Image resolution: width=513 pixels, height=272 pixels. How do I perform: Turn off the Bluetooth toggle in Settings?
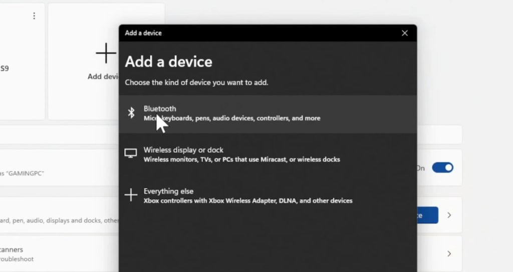point(442,168)
